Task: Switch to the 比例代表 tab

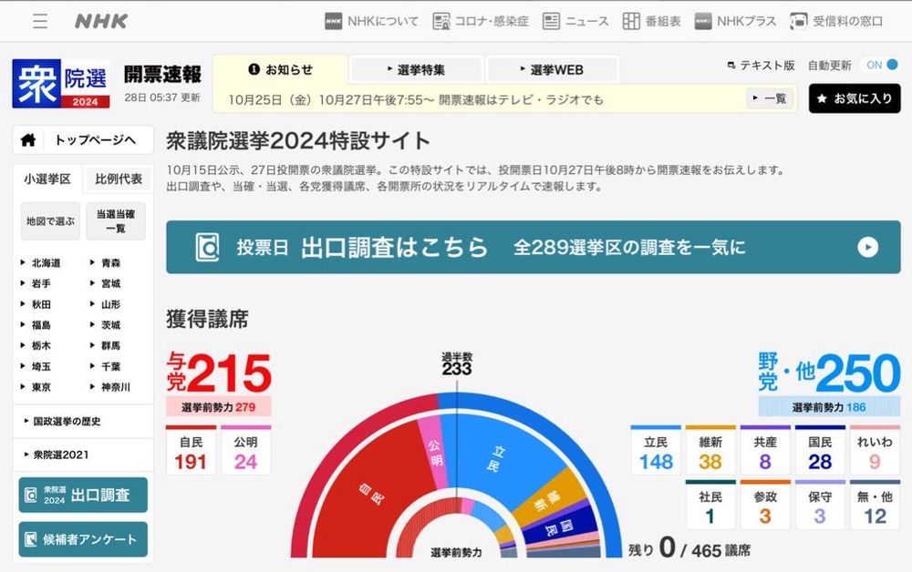Action: coord(119,178)
